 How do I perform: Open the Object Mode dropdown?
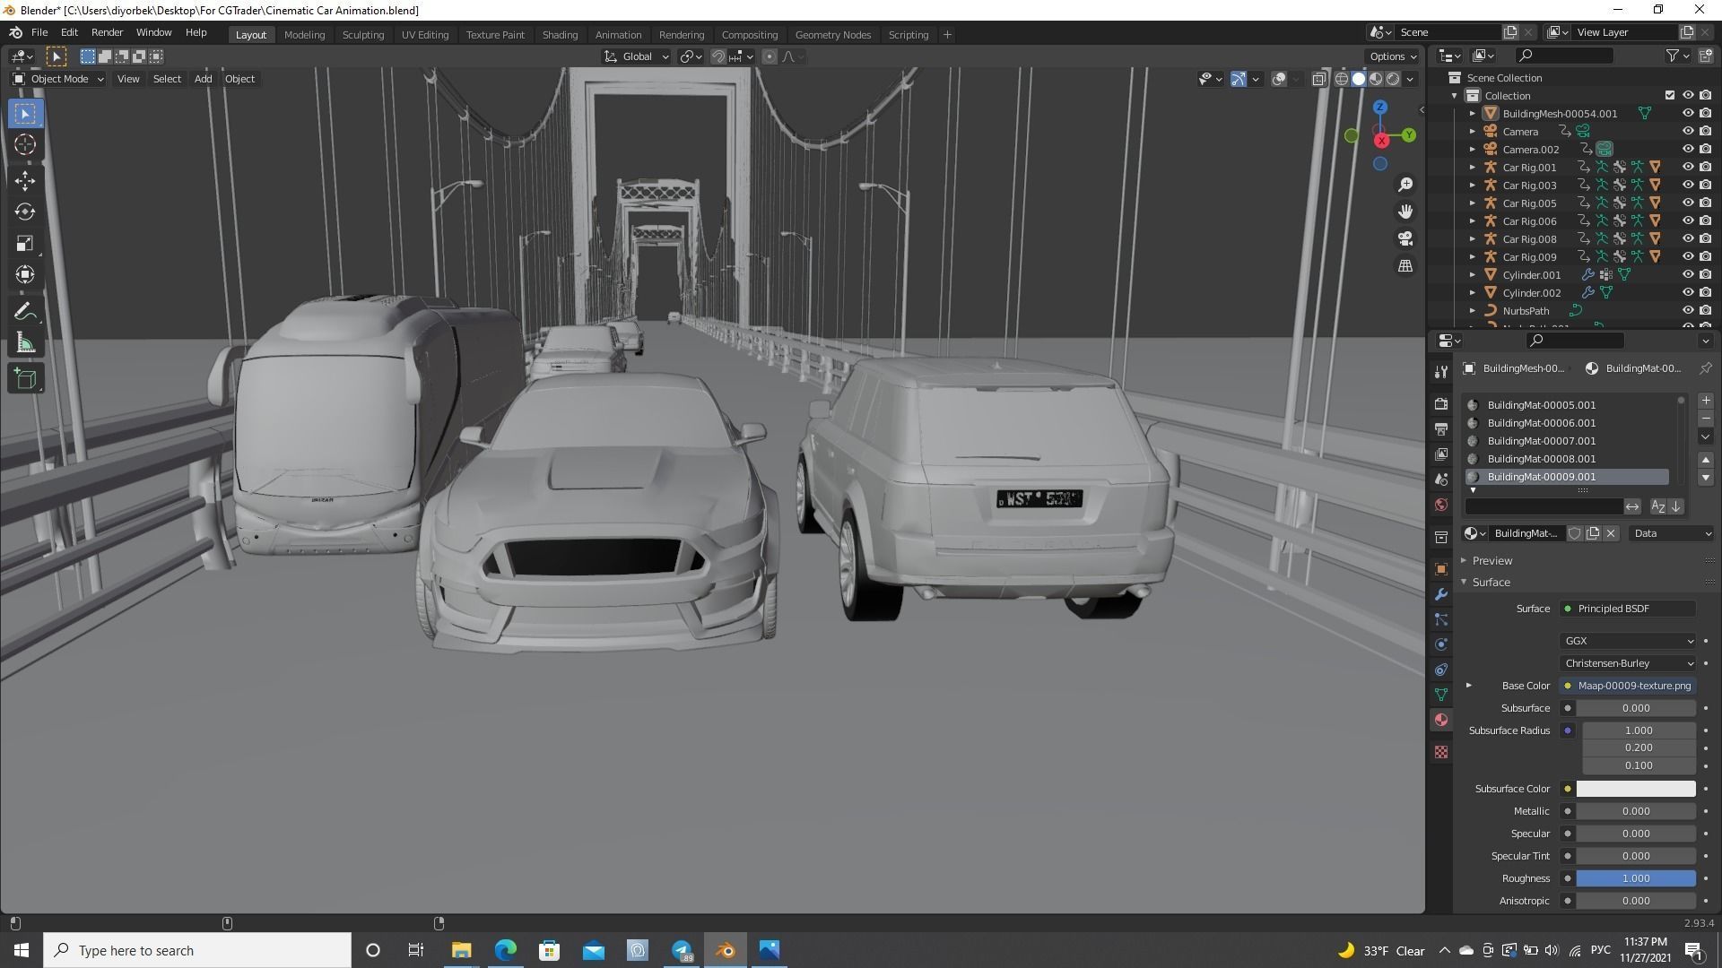58,79
